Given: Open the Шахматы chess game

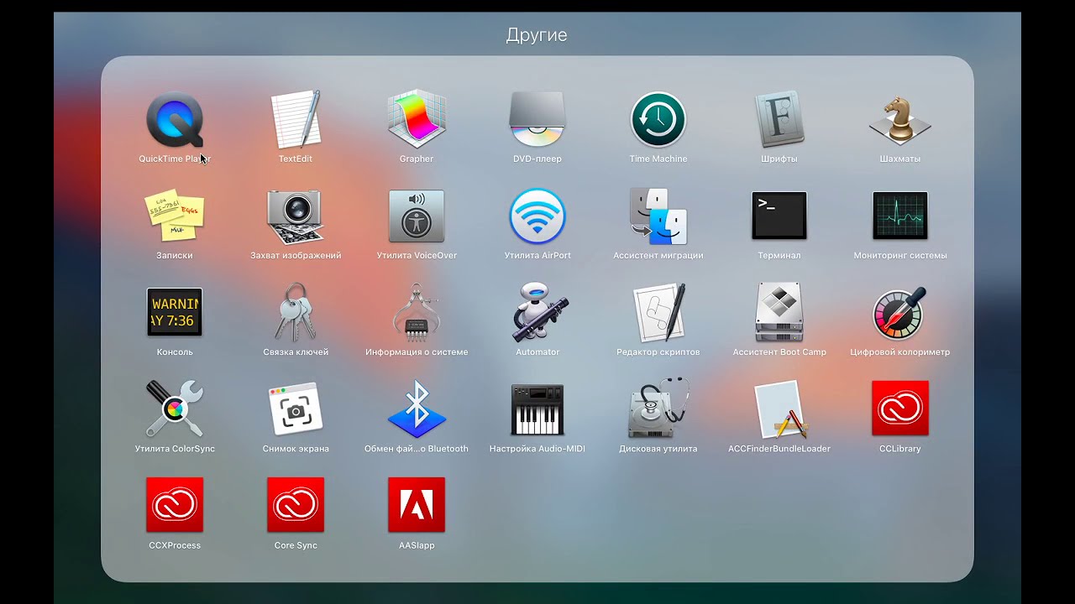Looking at the screenshot, I should (900, 120).
